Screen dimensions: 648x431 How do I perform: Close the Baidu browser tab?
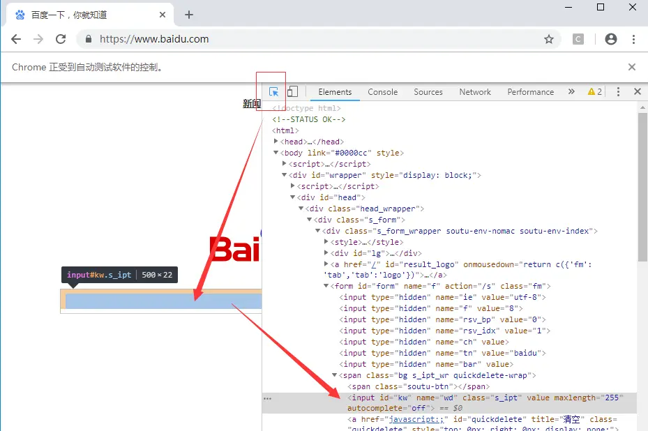coord(163,15)
